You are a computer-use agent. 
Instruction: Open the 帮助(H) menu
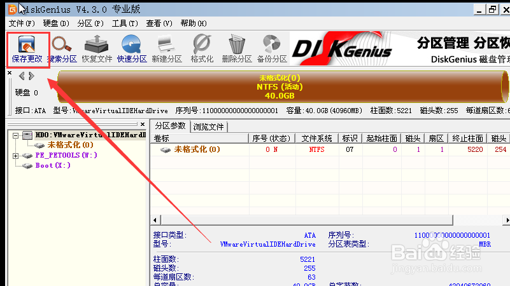pyautogui.click(x=194, y=24)
